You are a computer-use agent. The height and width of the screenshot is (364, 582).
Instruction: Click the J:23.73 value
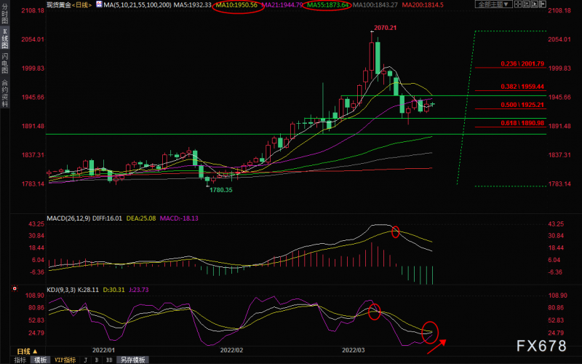pyautogui.click(x=139, y=289)
